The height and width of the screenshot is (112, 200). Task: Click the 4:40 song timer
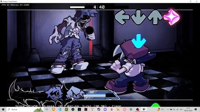coord(99,7)
